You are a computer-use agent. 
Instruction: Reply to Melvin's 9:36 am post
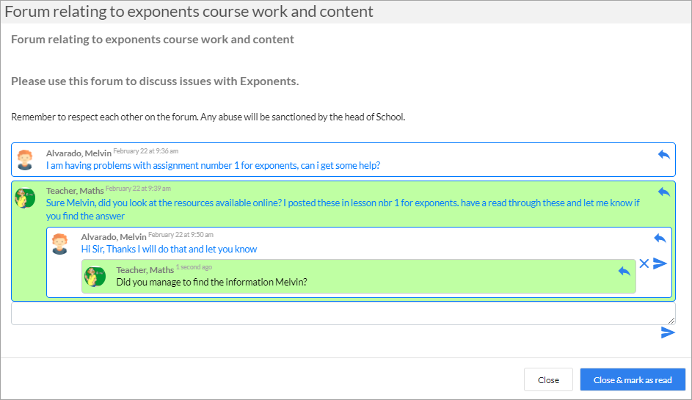click(664, 155)
